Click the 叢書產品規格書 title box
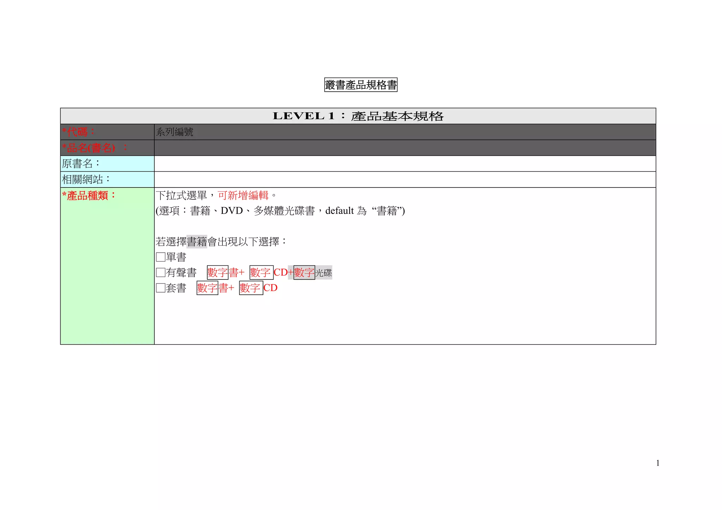 pyautogui.click(x=361, y=85)
